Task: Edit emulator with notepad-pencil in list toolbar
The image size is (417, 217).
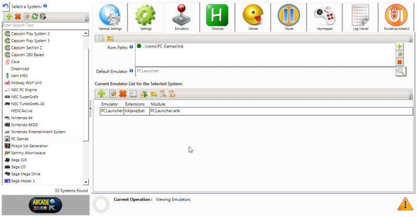Action: coord(113,94)
